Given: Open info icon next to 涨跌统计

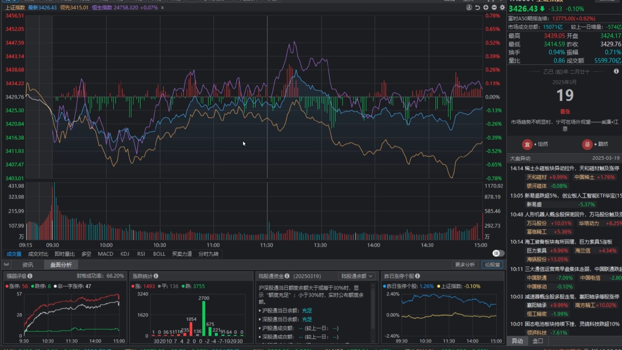Looking at the screenshot, I should click(x=156, y=276).
